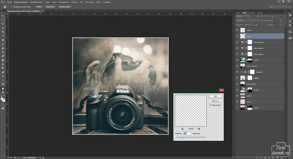
Task: Click OK in blur dialog
Action: tap(215, 97)
